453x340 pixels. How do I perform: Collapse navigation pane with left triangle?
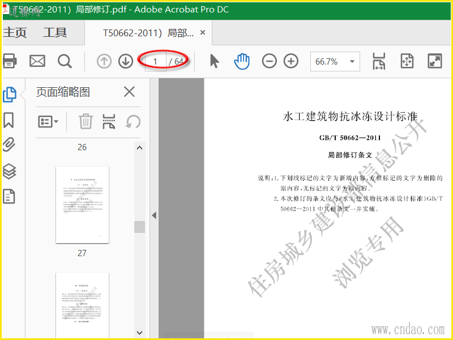click(154, 215)
